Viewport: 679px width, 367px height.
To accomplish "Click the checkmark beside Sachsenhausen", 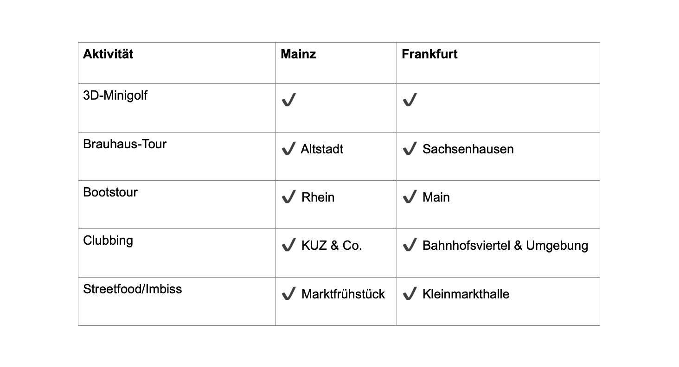I will 410,149.
